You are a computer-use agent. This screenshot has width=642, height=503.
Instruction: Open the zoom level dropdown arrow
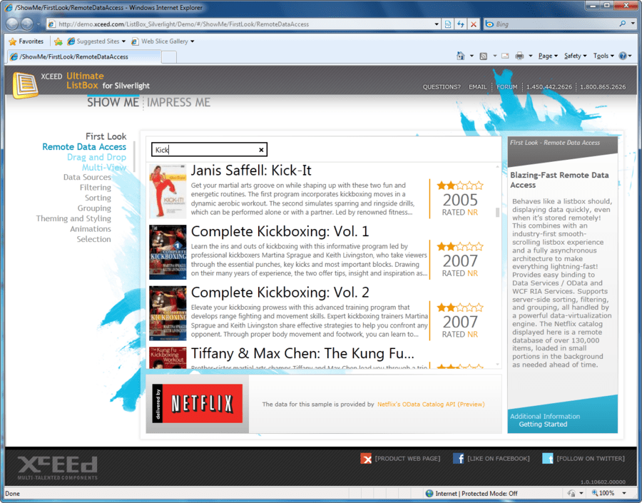[624, 494]
